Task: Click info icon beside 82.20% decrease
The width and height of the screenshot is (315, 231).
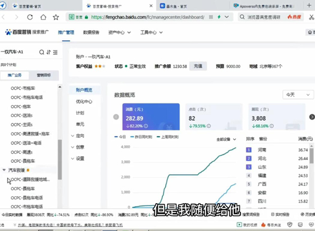Action: click(x=146, y=126)
